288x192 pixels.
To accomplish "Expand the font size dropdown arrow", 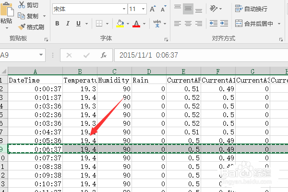I will (143, 9).
